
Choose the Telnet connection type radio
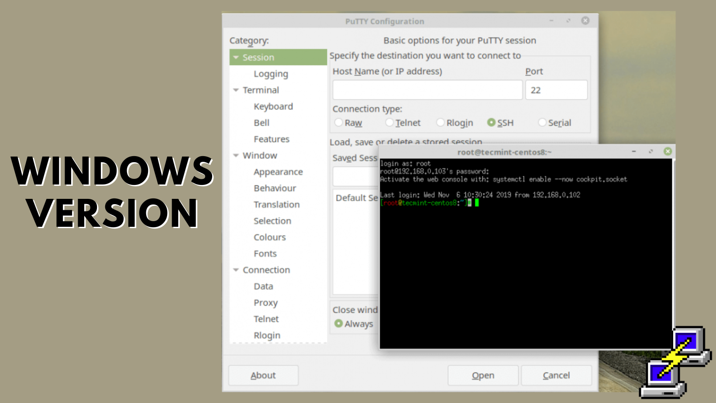pyautogui.click(x=389, y=123)
